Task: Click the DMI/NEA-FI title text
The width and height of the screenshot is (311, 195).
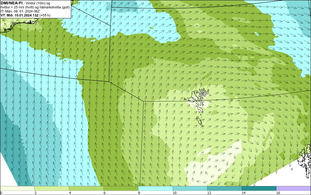Action: (x=12, y=3)
